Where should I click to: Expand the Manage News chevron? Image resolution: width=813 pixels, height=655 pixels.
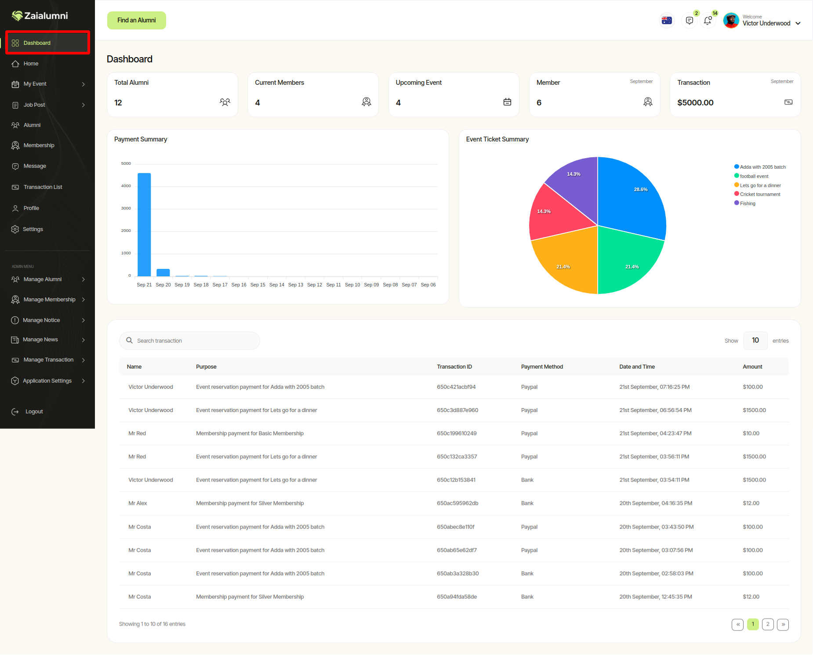(x=83, y=340)
